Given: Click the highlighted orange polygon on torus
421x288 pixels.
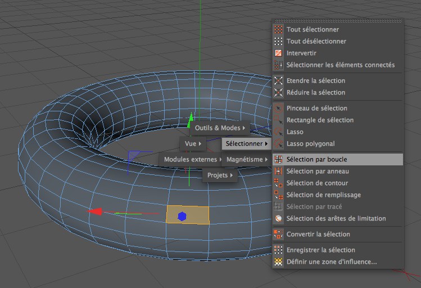Looking at the screenshot, I should pos(197,215).
